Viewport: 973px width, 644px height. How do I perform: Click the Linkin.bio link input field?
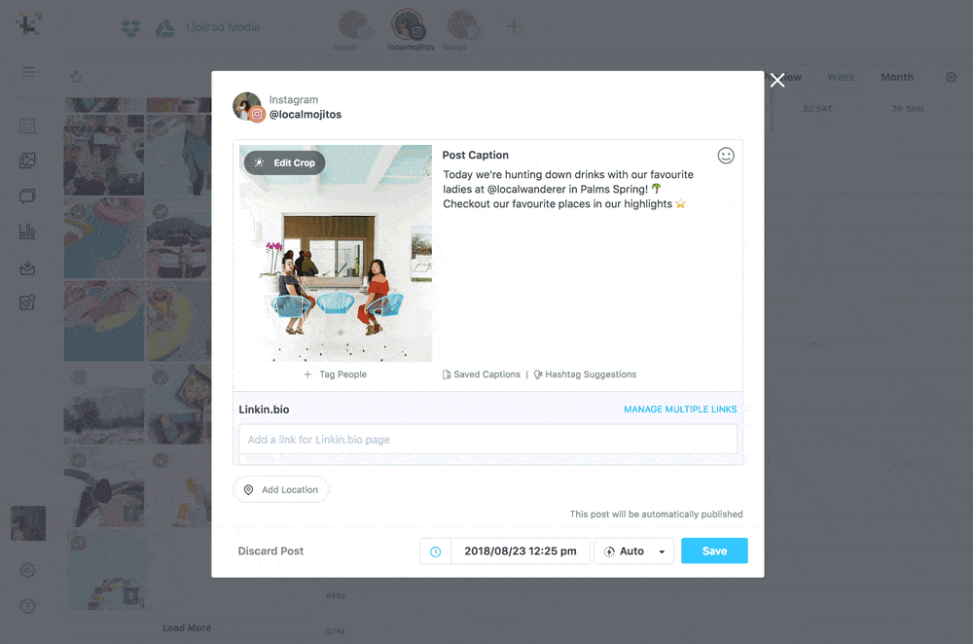coord(487,440)
